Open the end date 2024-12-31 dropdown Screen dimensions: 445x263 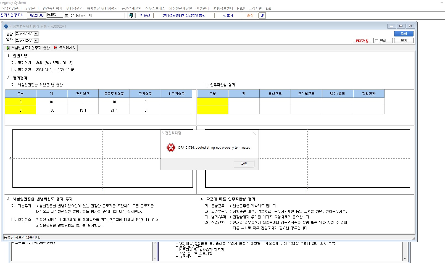(36, 41)
